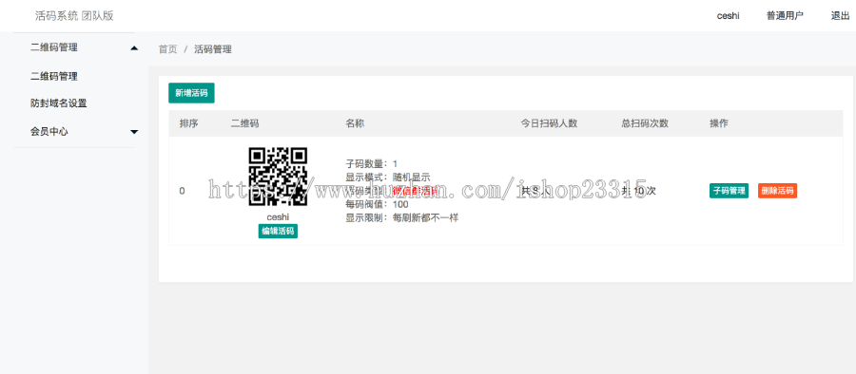The width and height of the screenshot is (856, 374).
Task: Click the 二维码管理 sidebar section header
Action: (x=54, y=47)
